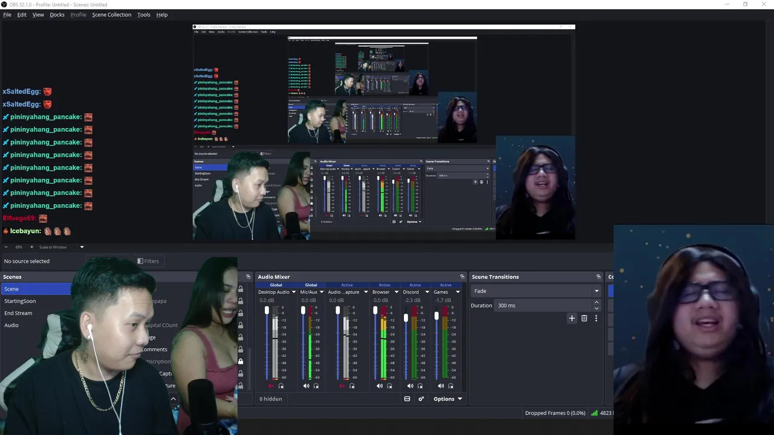Image resolution: width=774 pixels, height=435 pixels.
Task: Open Discord channel dropdown arrow
Action: coord(427,292)
